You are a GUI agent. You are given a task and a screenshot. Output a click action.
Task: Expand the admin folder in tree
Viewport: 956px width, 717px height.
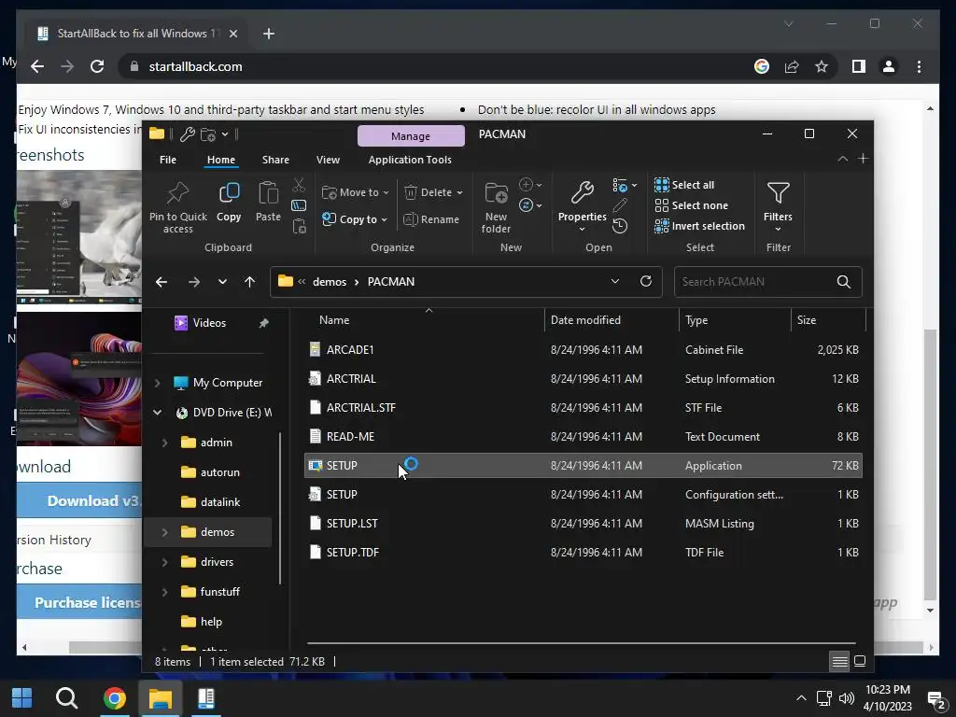click(x=164, y=443)
